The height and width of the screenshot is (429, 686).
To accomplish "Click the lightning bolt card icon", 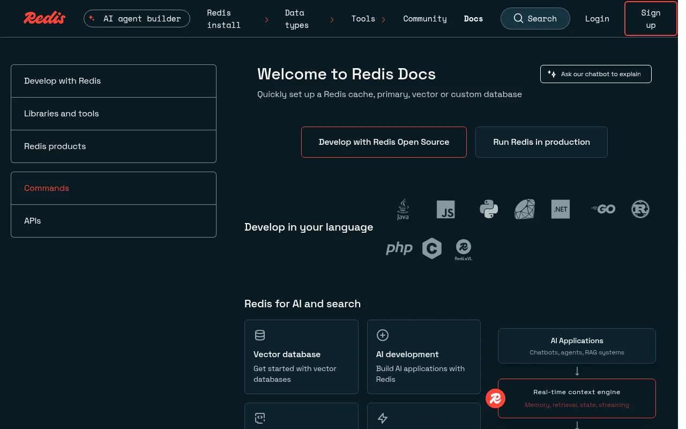I will 383,418.
